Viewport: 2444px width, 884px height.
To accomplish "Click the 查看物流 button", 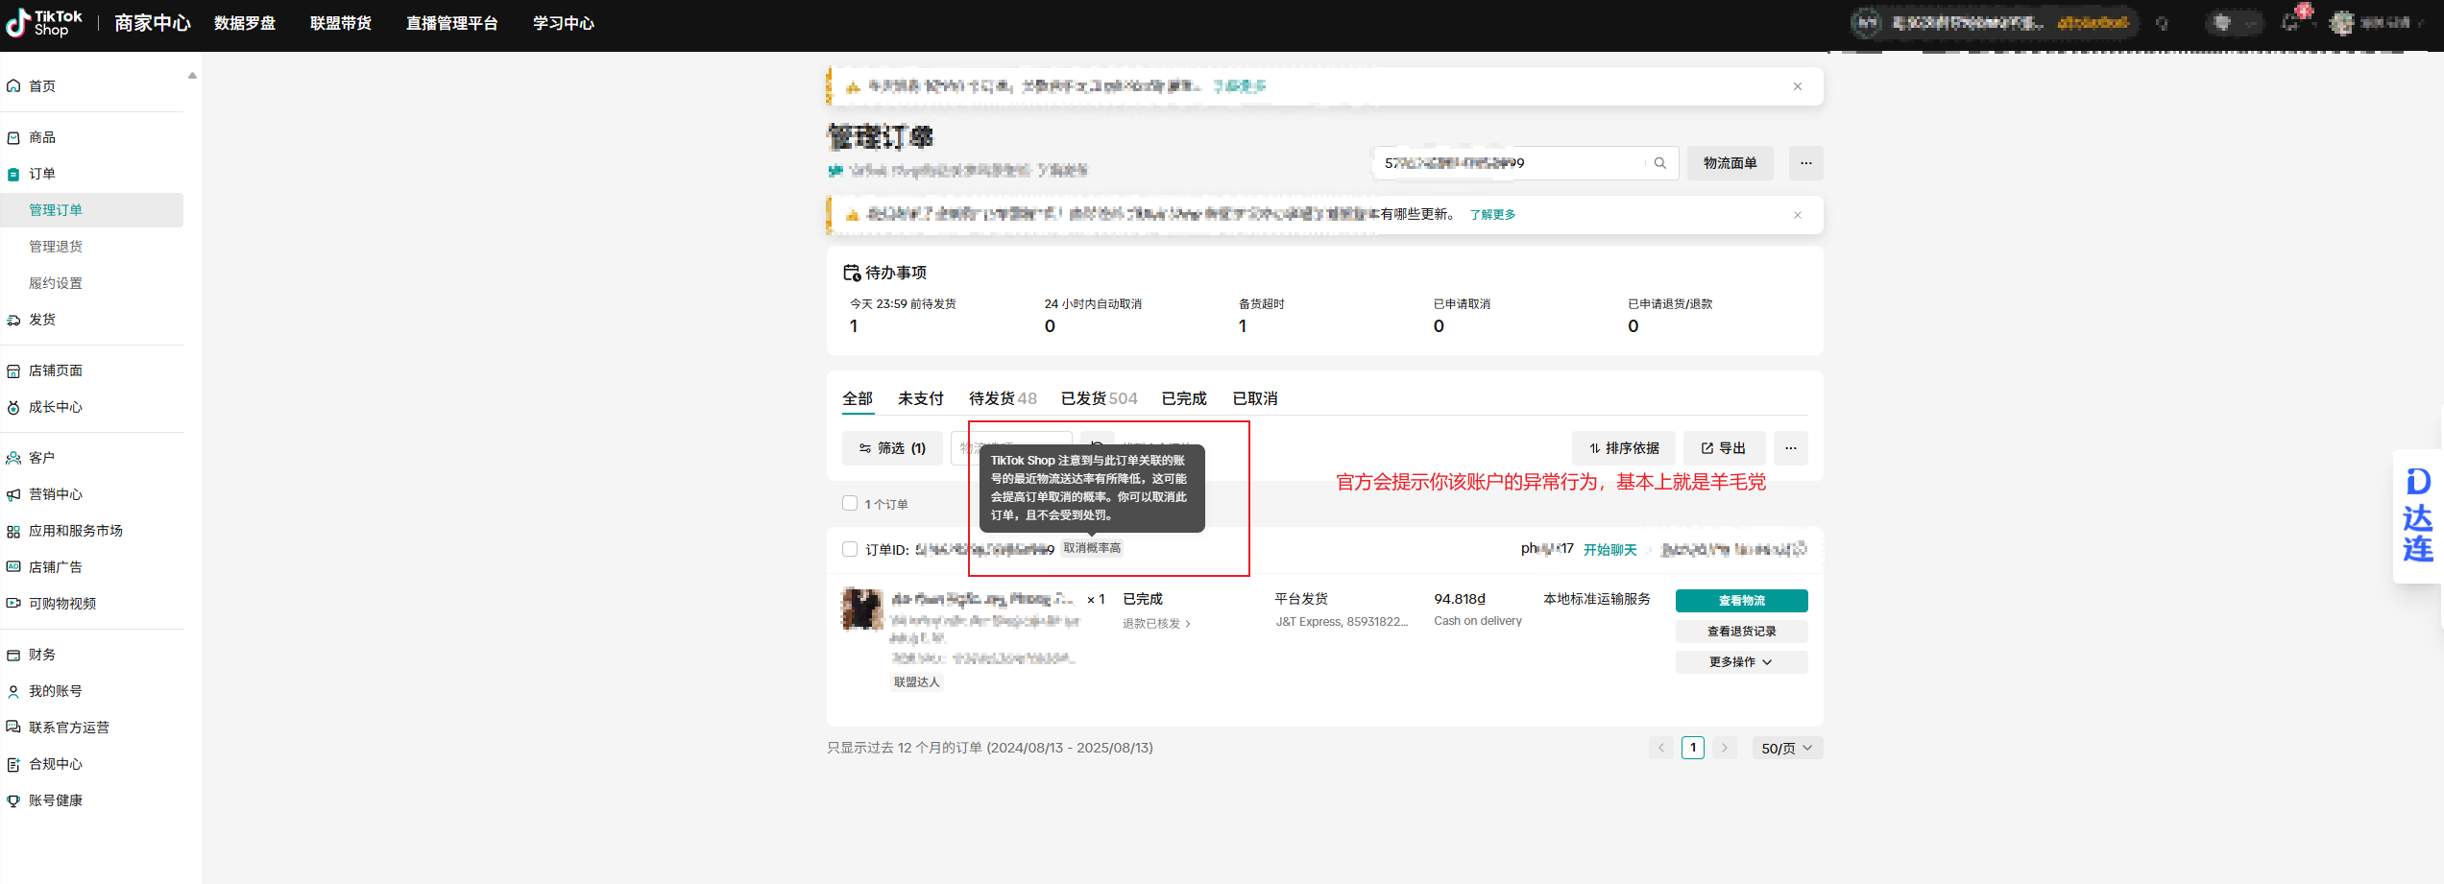I will click(1742, 601).
